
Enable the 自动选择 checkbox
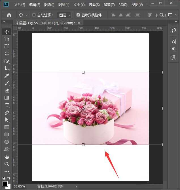(x=34, y=15)
